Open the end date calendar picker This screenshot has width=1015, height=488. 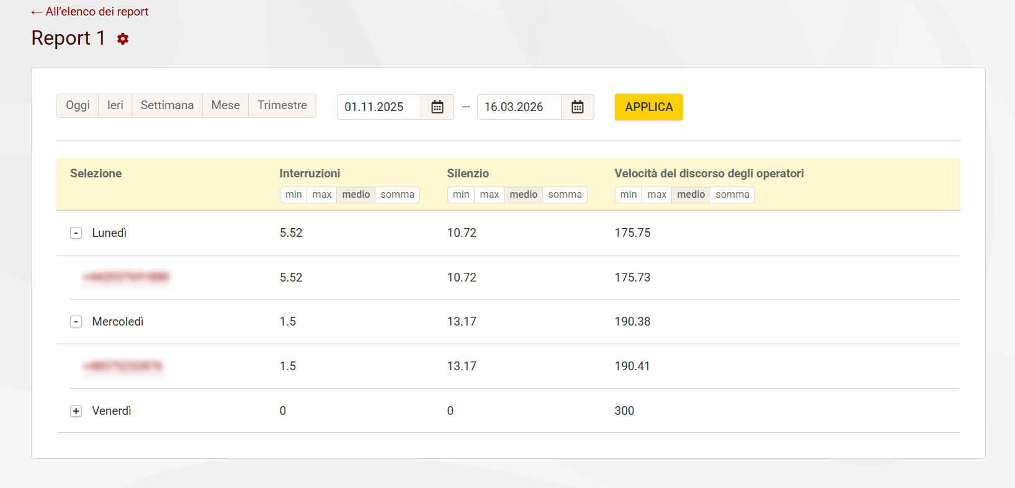[578, 107]
